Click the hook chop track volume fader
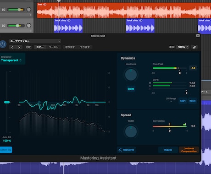 (x=17, y=26)
